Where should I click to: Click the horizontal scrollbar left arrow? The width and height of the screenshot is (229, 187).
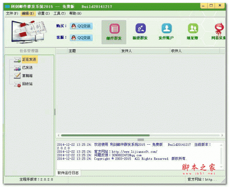coord(58,135)
